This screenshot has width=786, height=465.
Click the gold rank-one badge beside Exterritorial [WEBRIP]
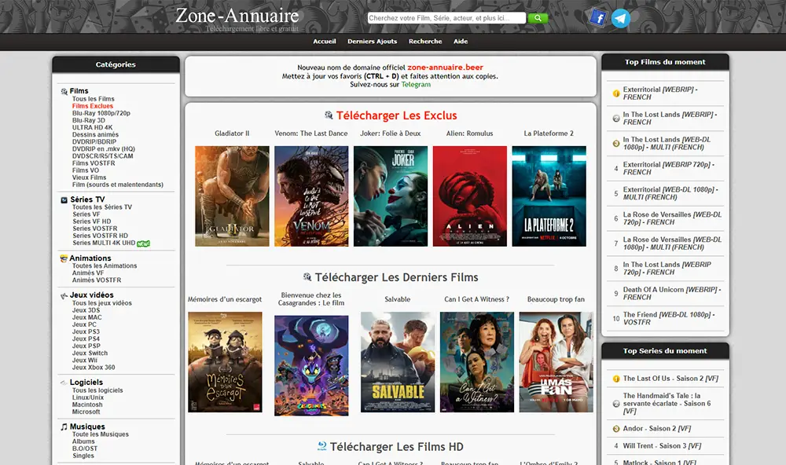pyautogui.click(x=616, y=93)
